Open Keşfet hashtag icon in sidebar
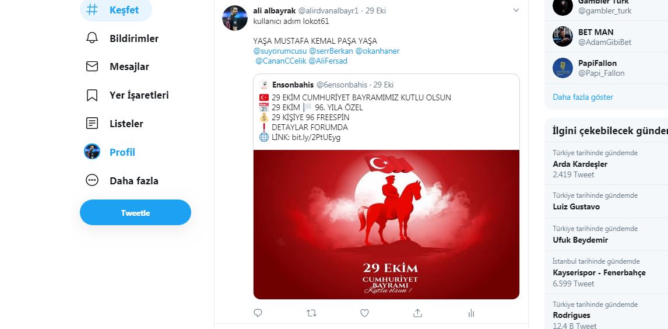The image size is (668, 329). [92, 10]
